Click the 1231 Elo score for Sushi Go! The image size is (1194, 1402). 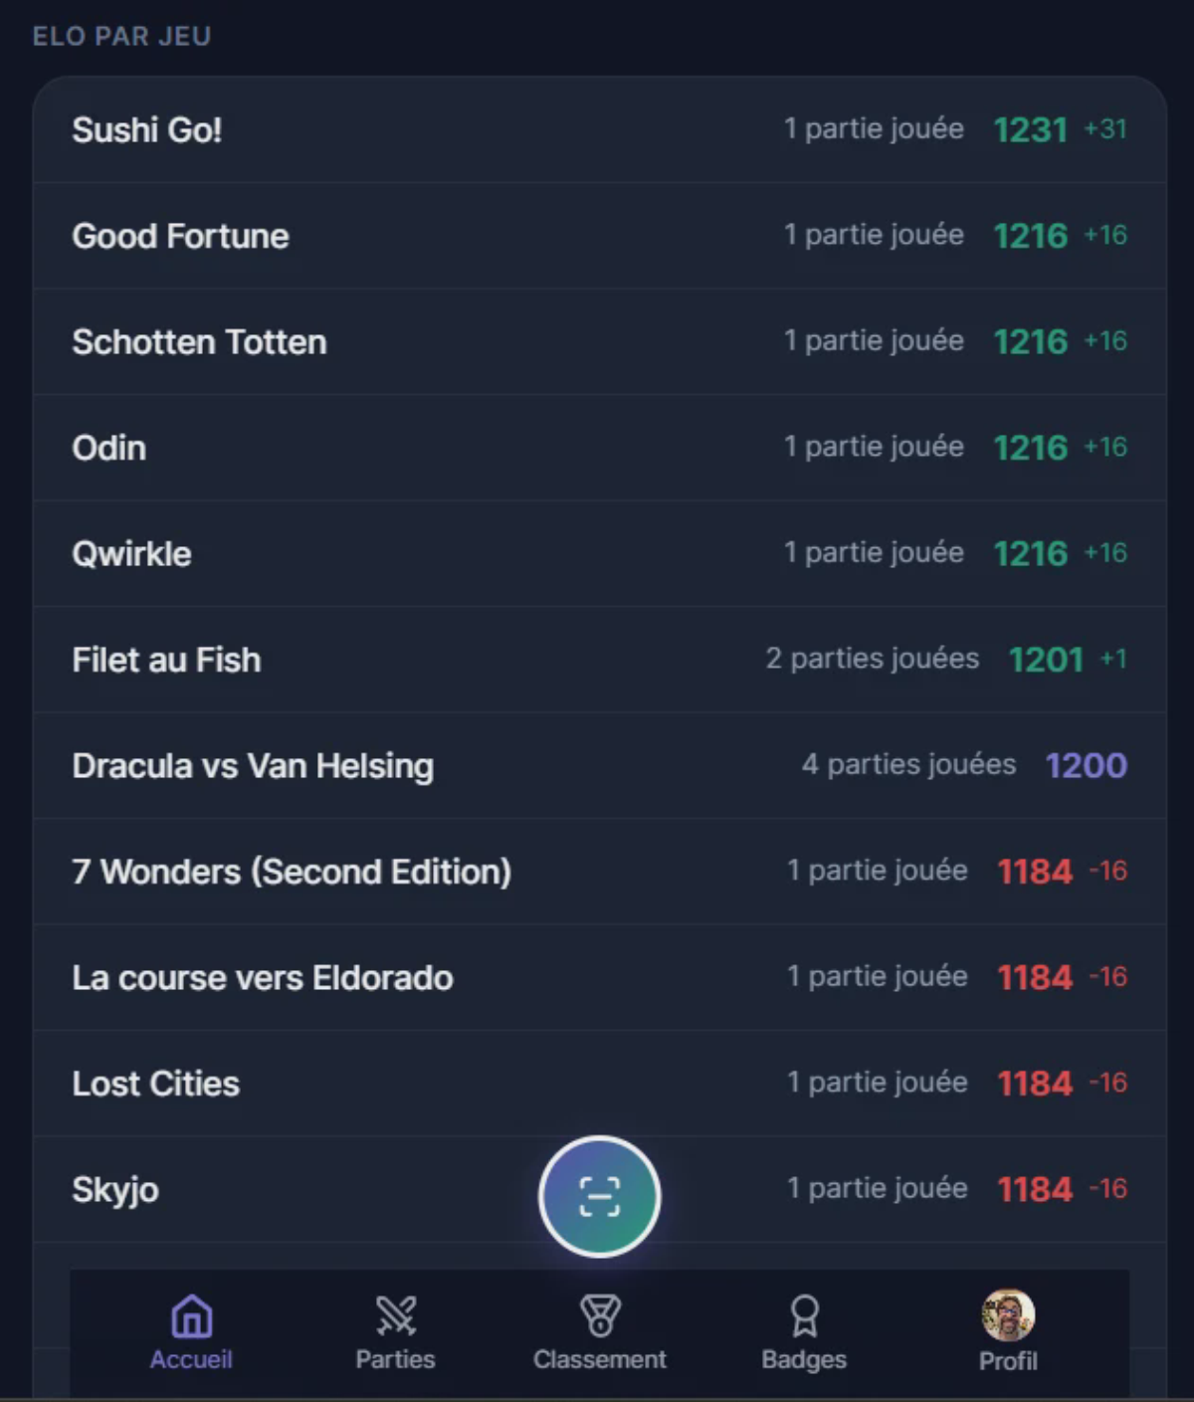point(1030,130)
